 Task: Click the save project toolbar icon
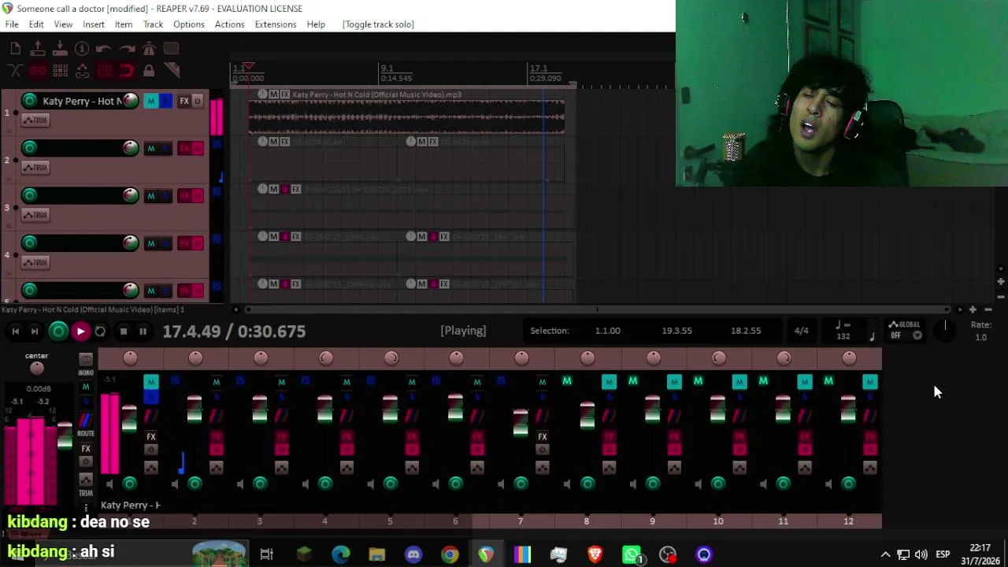(60, 49)
